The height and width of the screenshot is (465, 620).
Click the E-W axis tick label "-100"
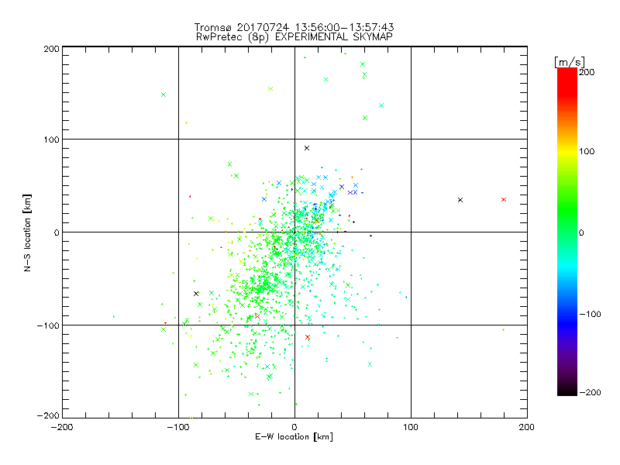click(178, 427)
